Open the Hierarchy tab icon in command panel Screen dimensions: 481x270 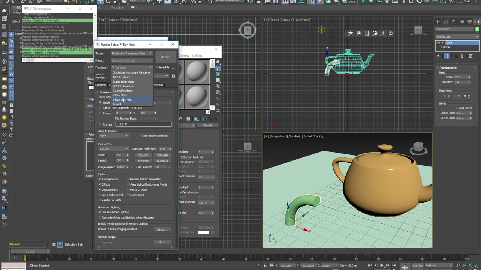[454, 21]
